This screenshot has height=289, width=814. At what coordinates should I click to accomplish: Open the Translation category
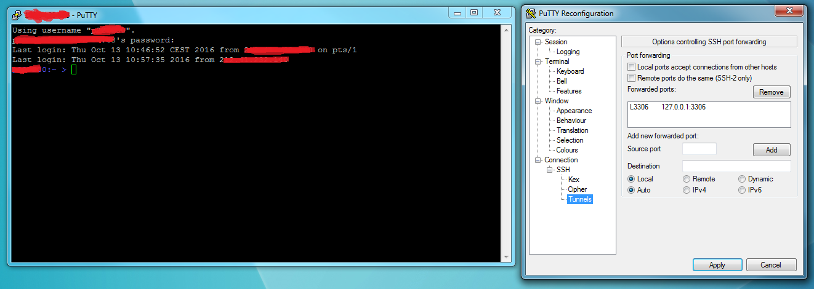coord(572,130)
